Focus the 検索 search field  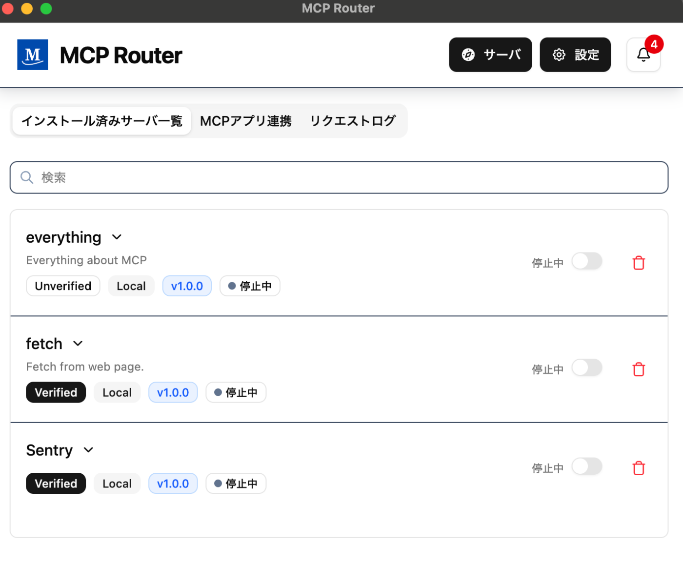coord(339,177)
